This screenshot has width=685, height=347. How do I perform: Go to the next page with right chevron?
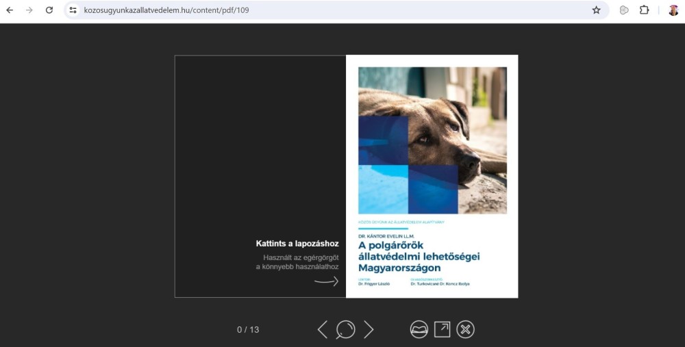369,330
